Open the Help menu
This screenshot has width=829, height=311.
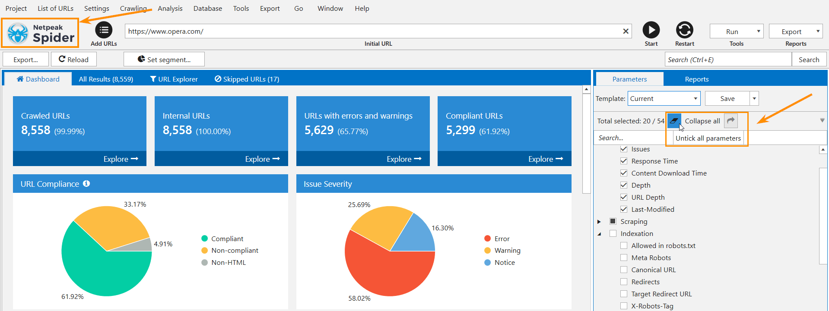point(362,8)
